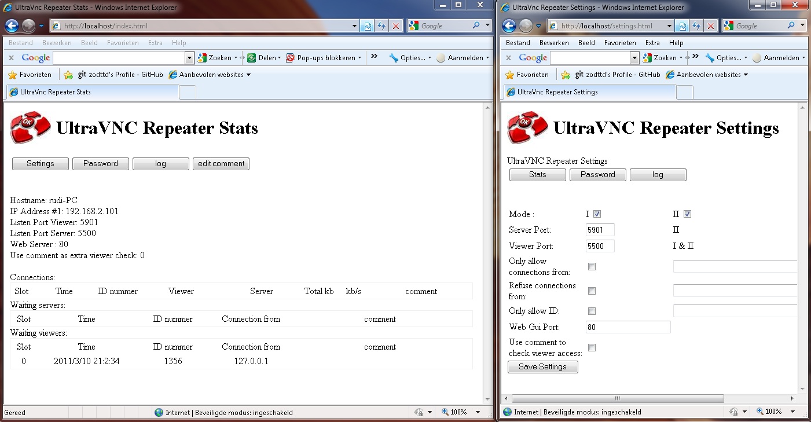Click UltraVNC logo on Stats page
Image resolution: width=811 pixels, height=422 pixels.
tap(30, 127)
